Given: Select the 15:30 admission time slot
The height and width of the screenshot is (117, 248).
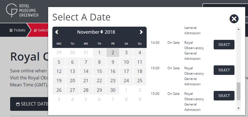Looking at the screenshot, I should click(x=224, y=96).
